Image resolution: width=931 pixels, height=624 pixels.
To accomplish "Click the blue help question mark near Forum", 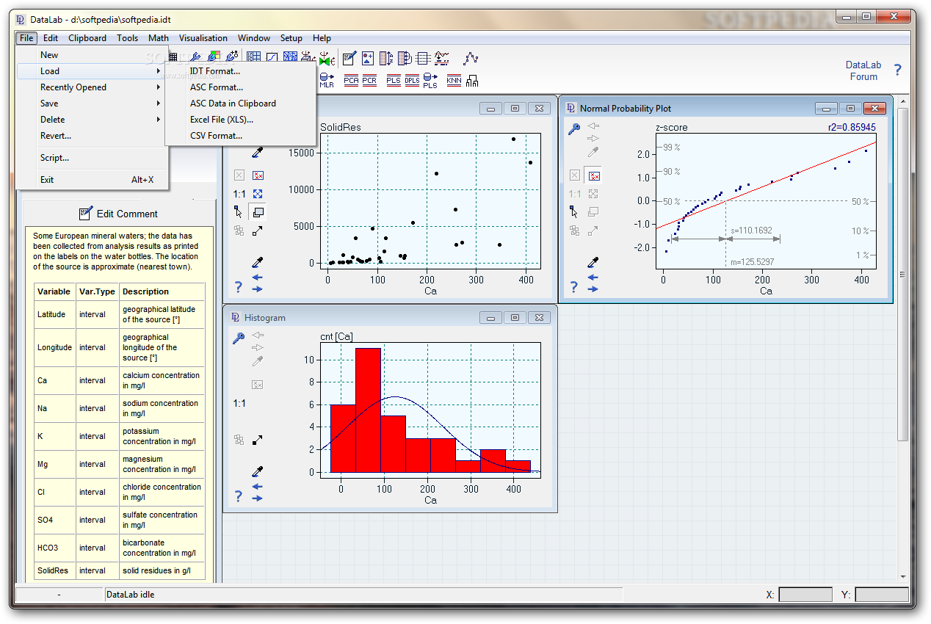I will (897, 70).
